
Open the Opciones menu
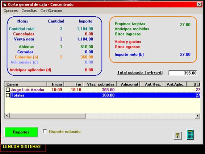coord(11,11)
